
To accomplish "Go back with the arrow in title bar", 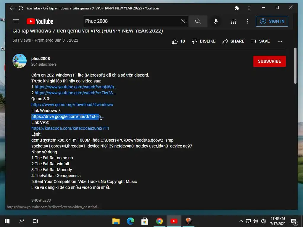I will point(12,8).
